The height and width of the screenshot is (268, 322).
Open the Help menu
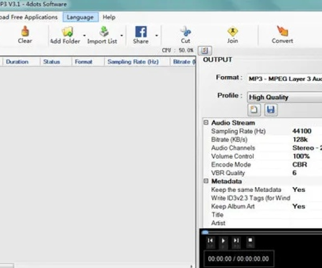(109, 17)
